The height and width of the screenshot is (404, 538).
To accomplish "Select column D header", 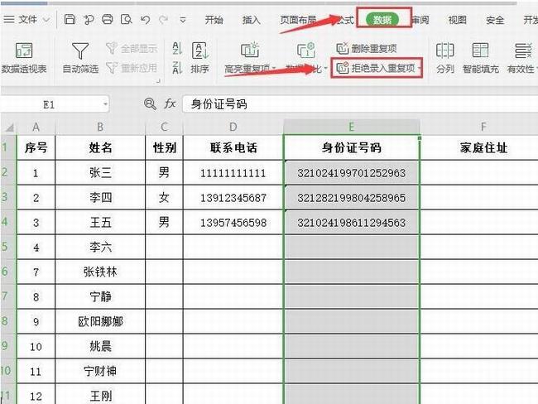I will point(233,127).
